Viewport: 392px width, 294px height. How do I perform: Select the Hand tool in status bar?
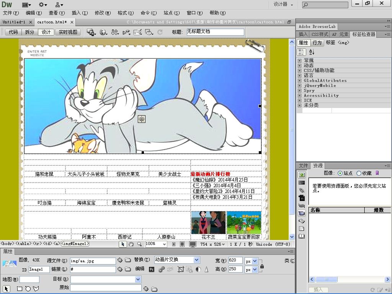tap(131, 244)
